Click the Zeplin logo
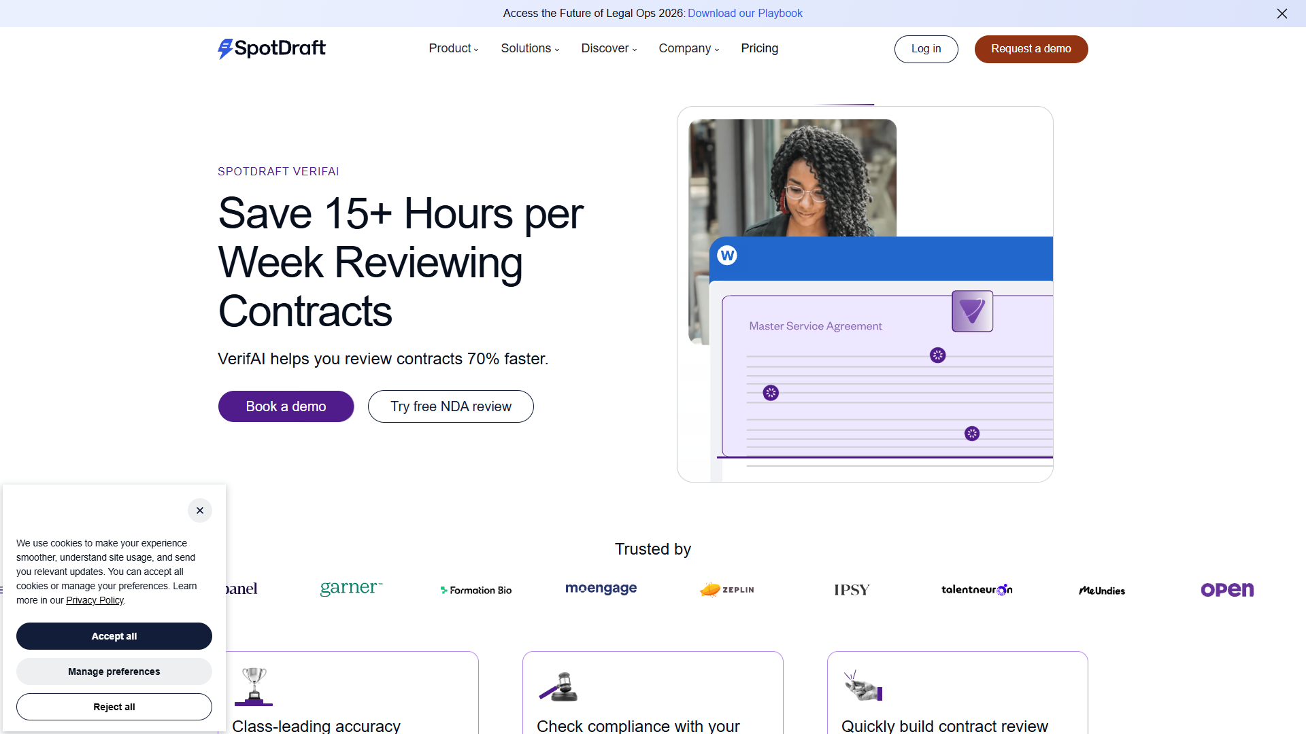The image size is (1306, 734). pyautogui.click(x=727, y=589)
